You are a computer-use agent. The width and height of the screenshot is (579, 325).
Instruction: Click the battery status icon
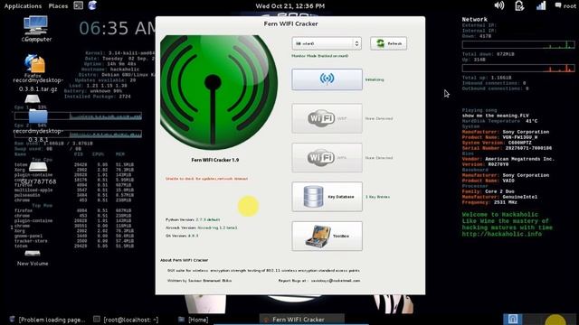[519, 5]
